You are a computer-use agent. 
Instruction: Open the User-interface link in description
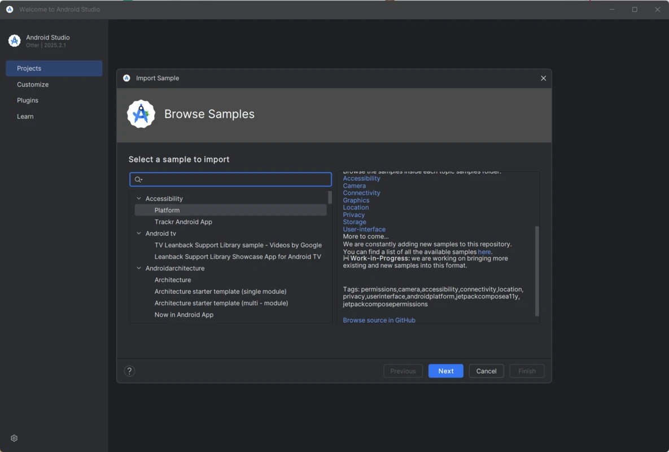[x=364, y=229]
